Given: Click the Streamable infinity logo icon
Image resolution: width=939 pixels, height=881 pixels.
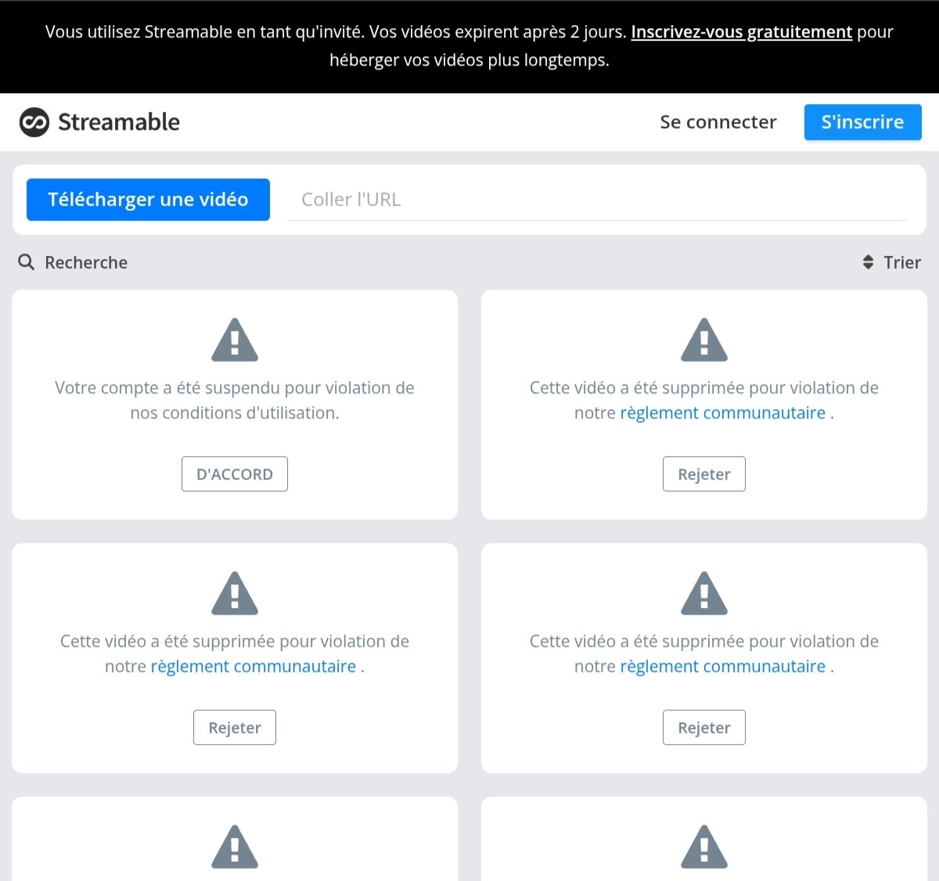Looking at the screenshot, I should coord(34,122).
